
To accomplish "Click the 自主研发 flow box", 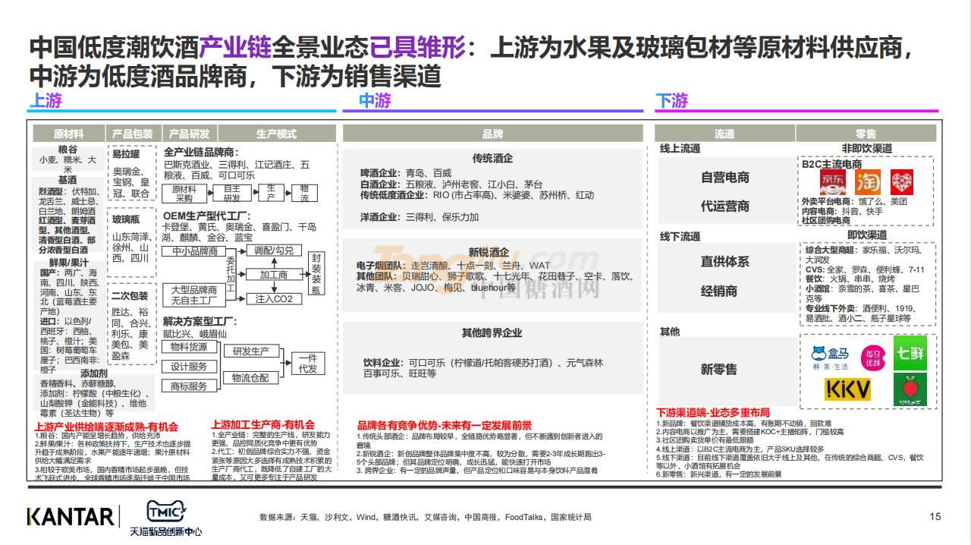I will [x=232, y=194].
